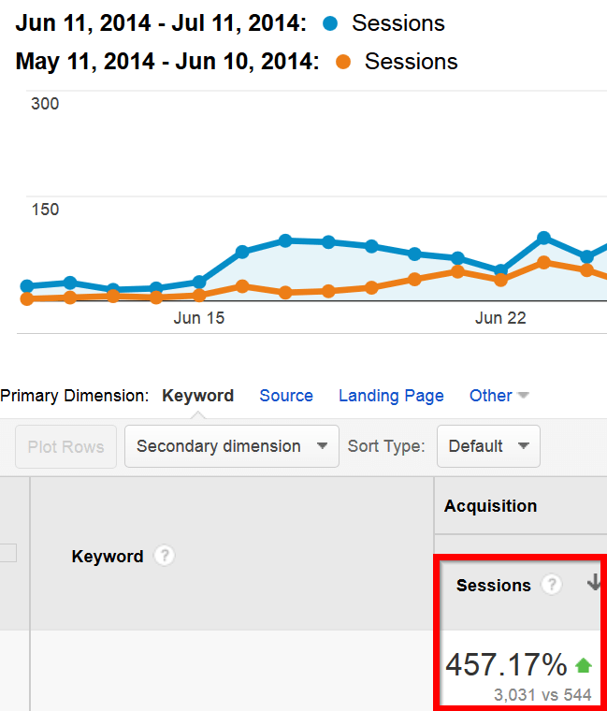Click the Sessions column header
The height and width of the screenshot is (711, 607).
pyautogui.click(x=494, y=586)
